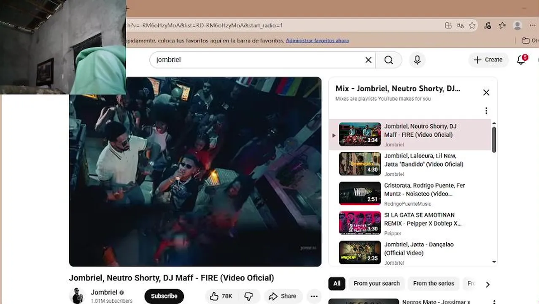Viewport: 539px width, 304px height.
Task: Click the Mix - Jombriel, Neutro Shorty heading
Action: (398, 89)
